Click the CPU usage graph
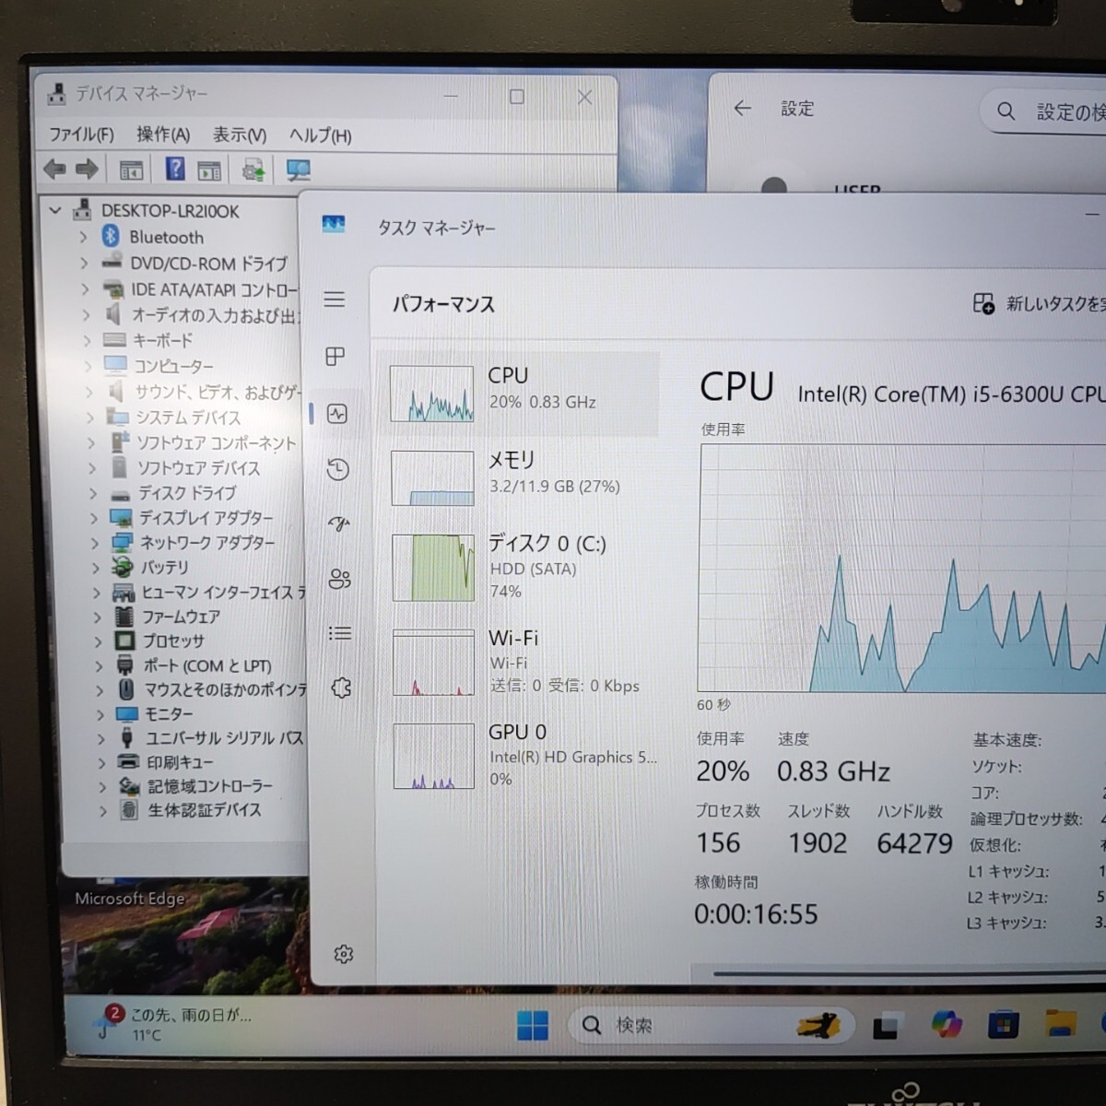This screenshot has height=1106, width=1106. click(901, 569)
